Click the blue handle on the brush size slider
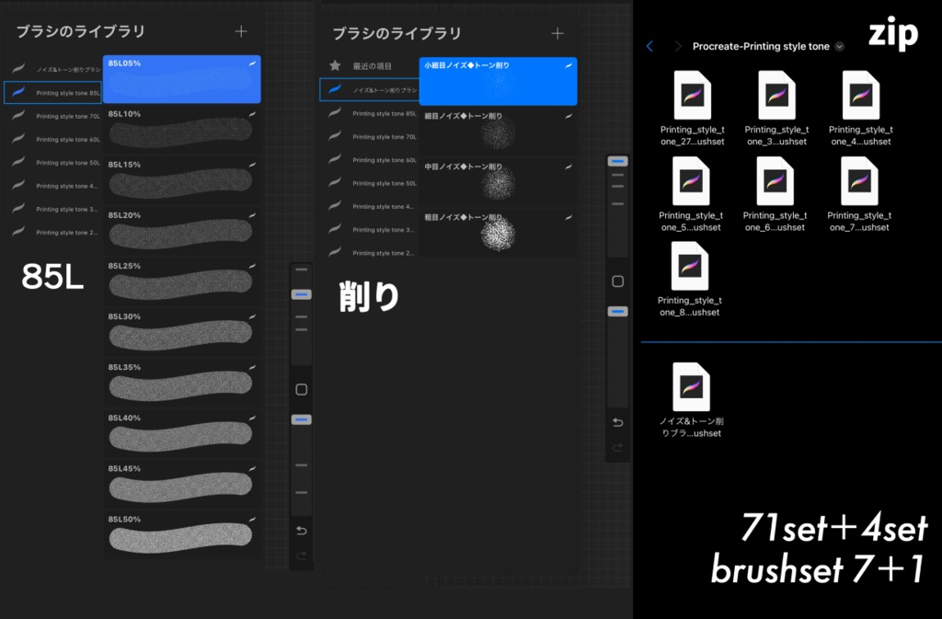 click(301, 294)
